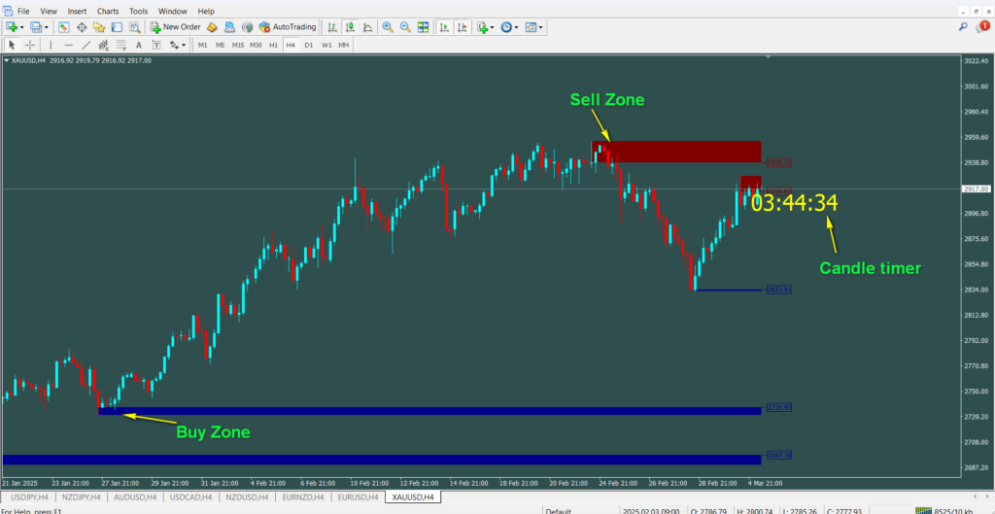This screenshot has width=995, height=514.
Task: Expand the Arrows tool dropdown arrow
Action: [184, 45]
